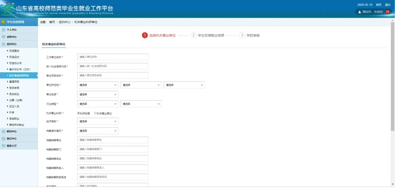The height and width of the screenshot is (188, 395).
Task: Click the platform logo in header
Action: click(8, 9)
